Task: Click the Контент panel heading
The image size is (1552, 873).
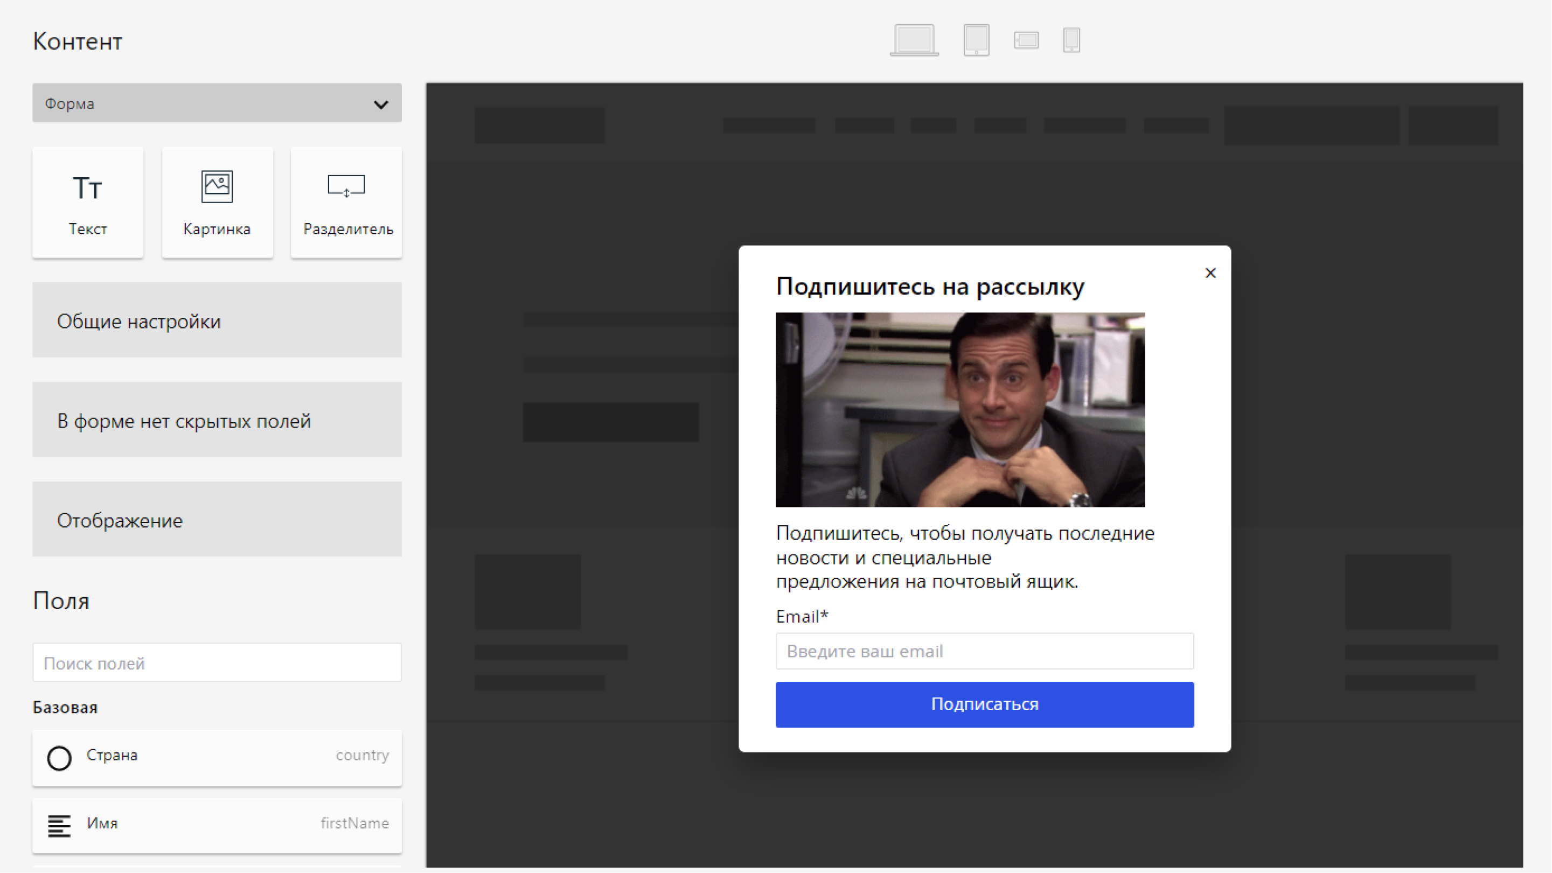Action: point(78,41)
